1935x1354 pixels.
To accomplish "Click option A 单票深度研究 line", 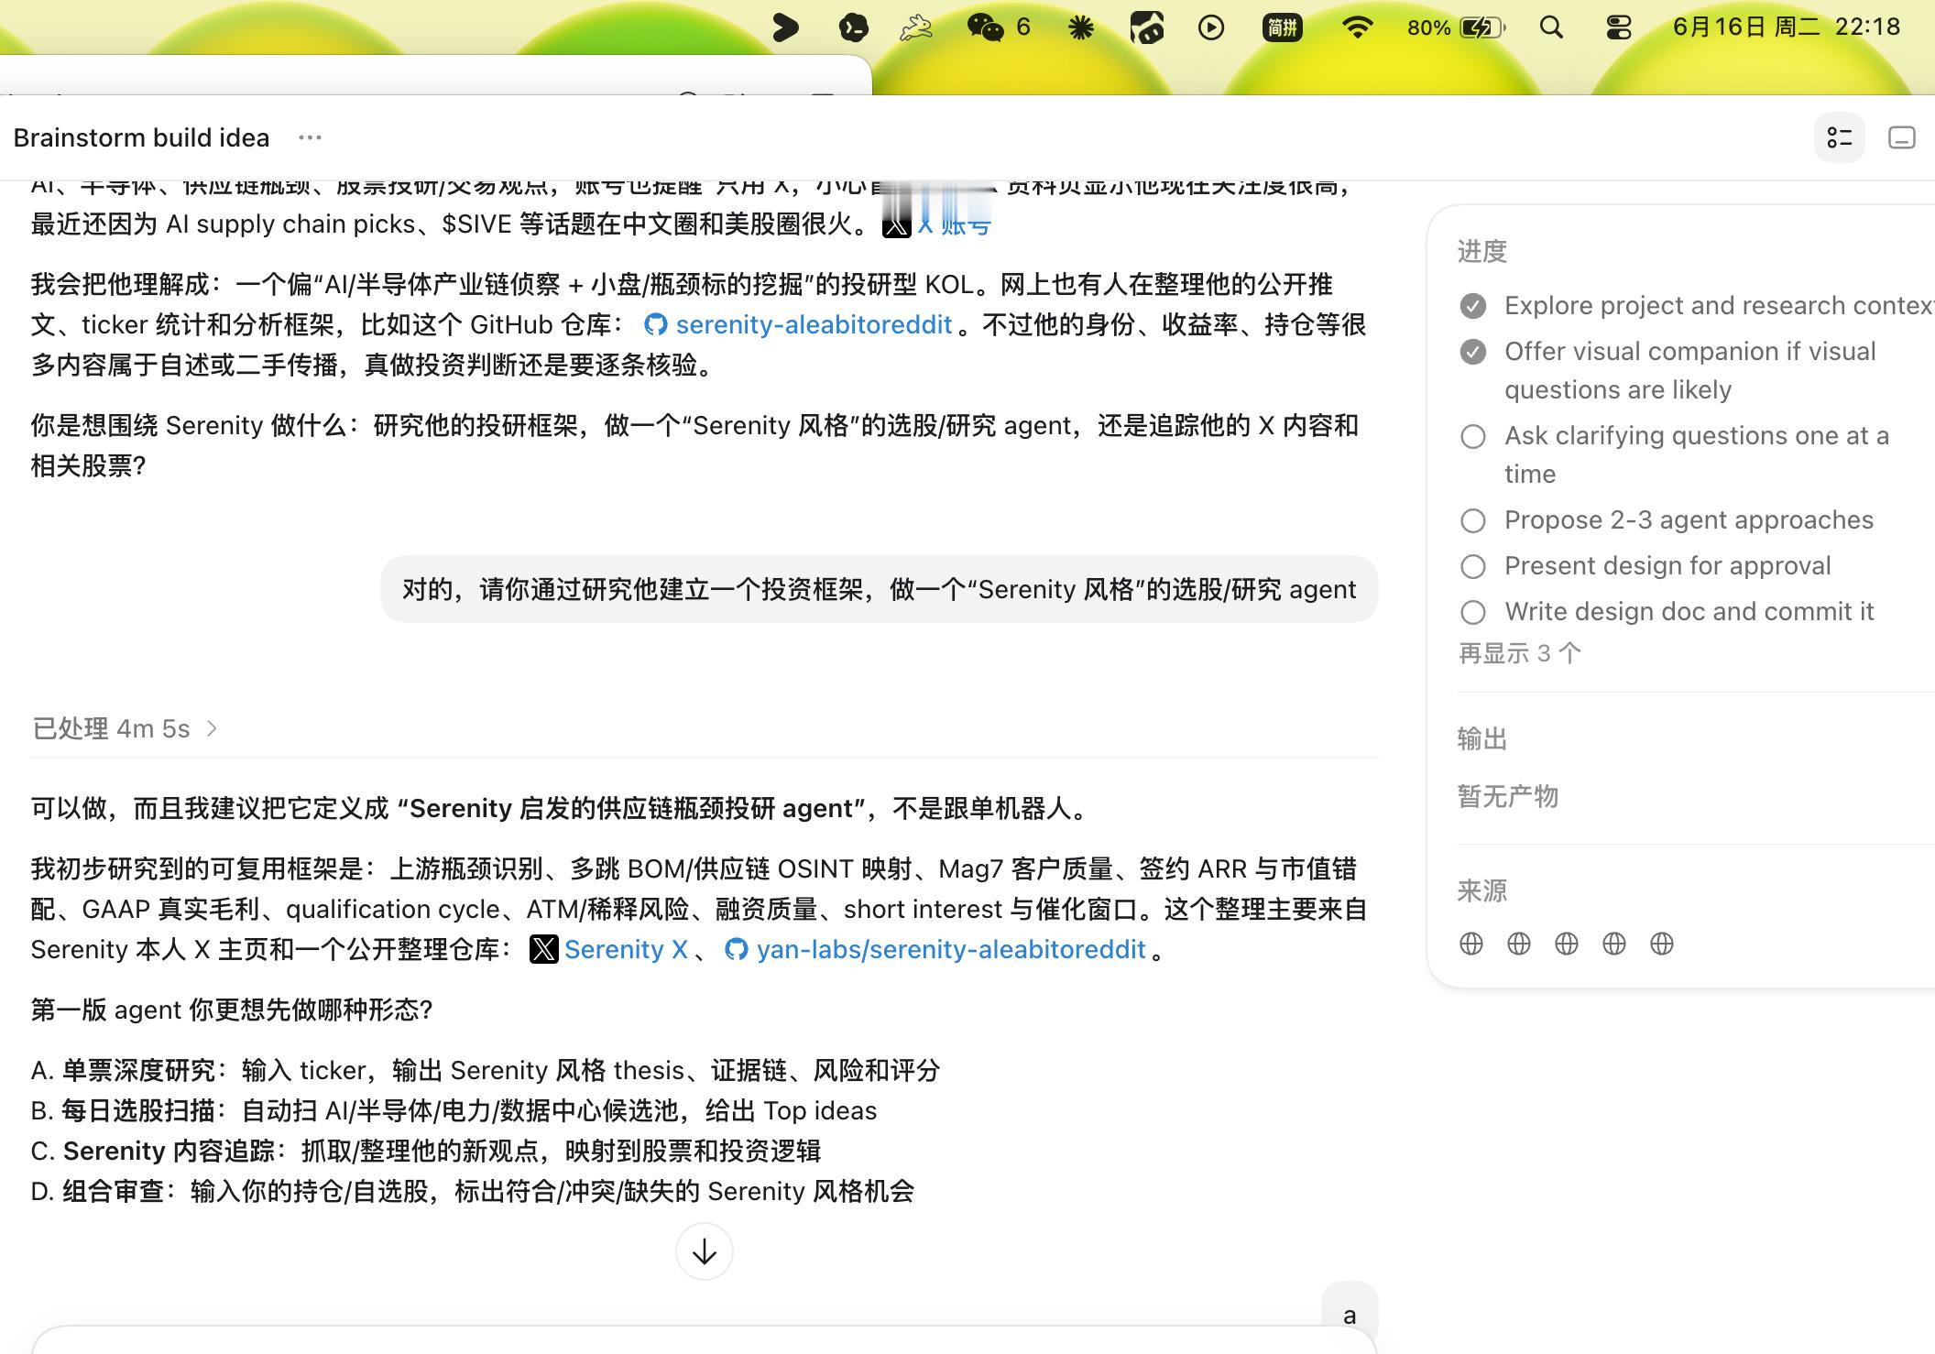I will coord(486,1070).
